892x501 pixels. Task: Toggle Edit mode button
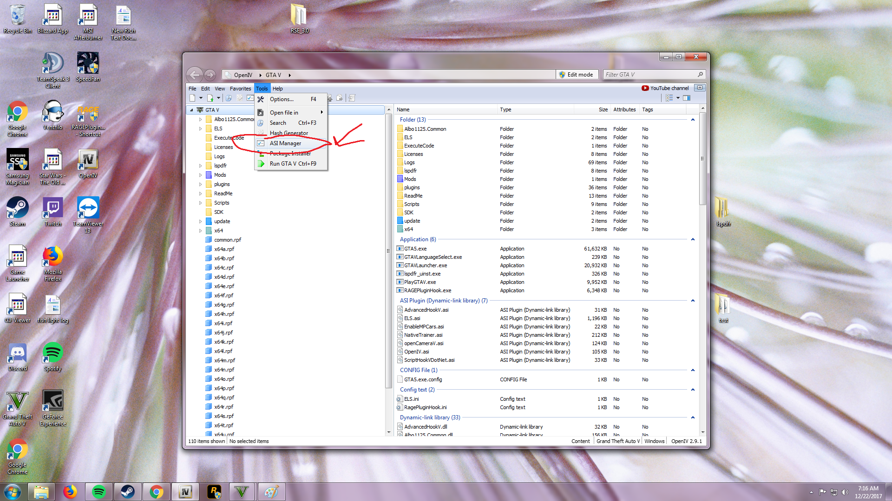click(x=576, y=75)
